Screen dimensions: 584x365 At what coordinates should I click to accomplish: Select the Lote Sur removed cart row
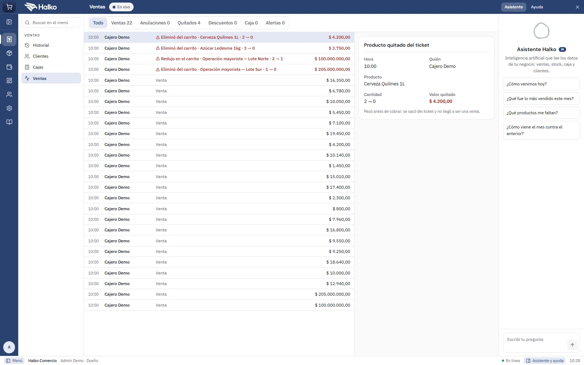pos(219,69)
